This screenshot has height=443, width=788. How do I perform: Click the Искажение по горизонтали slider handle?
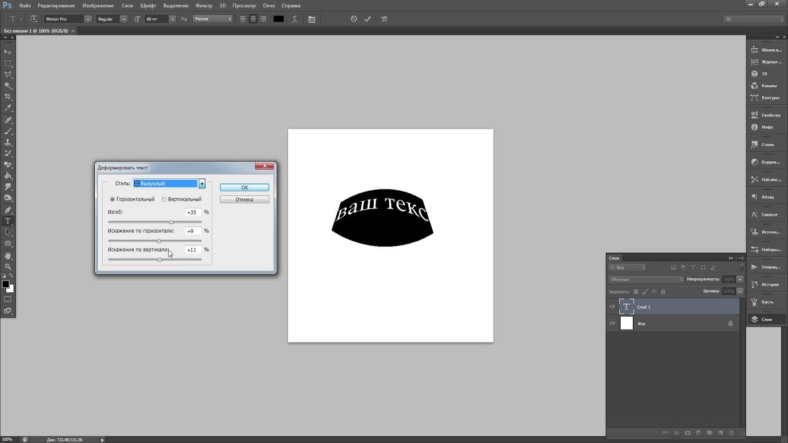tap(159, 241)
